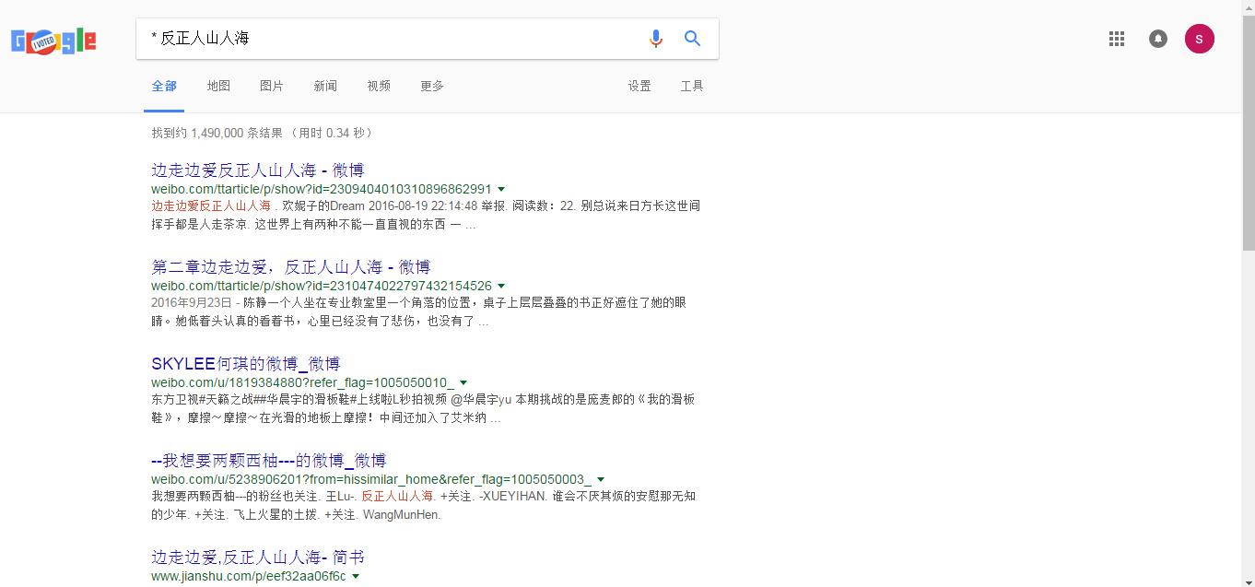Open result SKYLEE何琪的微博_微博
Viewport: 1255px width, 587px height.
(246, 364)
